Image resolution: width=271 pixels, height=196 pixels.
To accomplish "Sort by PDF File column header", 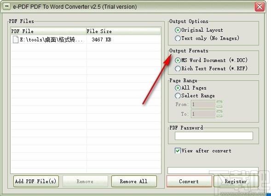I will click(48, 31).
